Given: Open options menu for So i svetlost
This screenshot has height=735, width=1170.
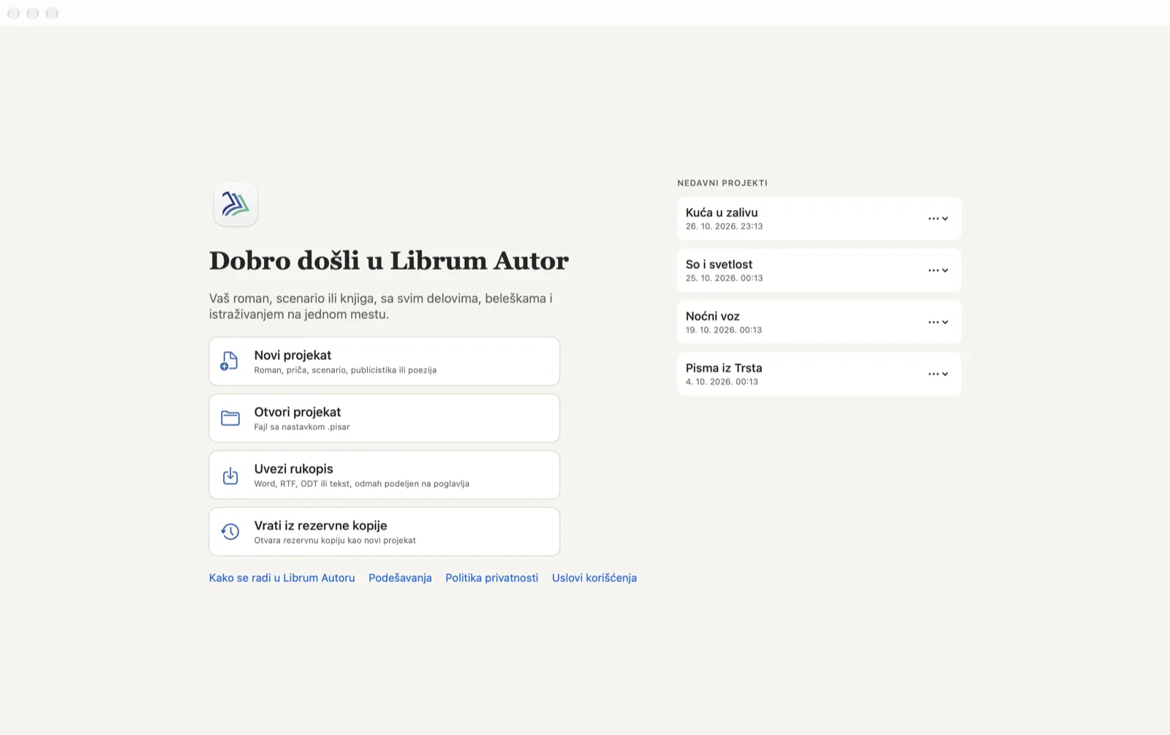Looking at the screenshot, I should (x=938, y=271).
